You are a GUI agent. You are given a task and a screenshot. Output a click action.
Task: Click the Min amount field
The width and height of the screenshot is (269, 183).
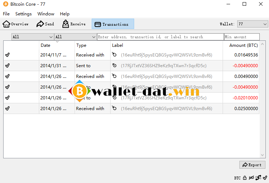click(242, 37)
